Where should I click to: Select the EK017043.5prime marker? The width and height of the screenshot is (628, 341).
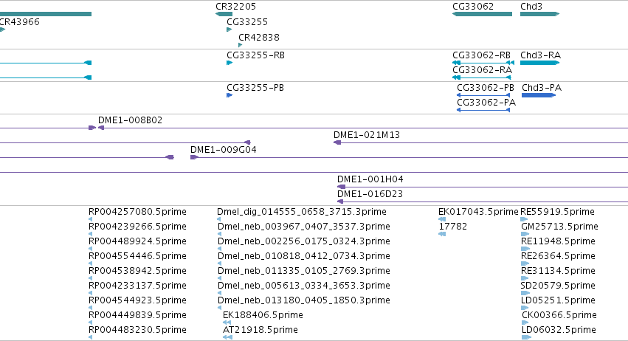(x=442, y=219)
